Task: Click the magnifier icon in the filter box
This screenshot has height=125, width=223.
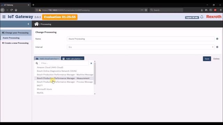Action: point(37,63)
